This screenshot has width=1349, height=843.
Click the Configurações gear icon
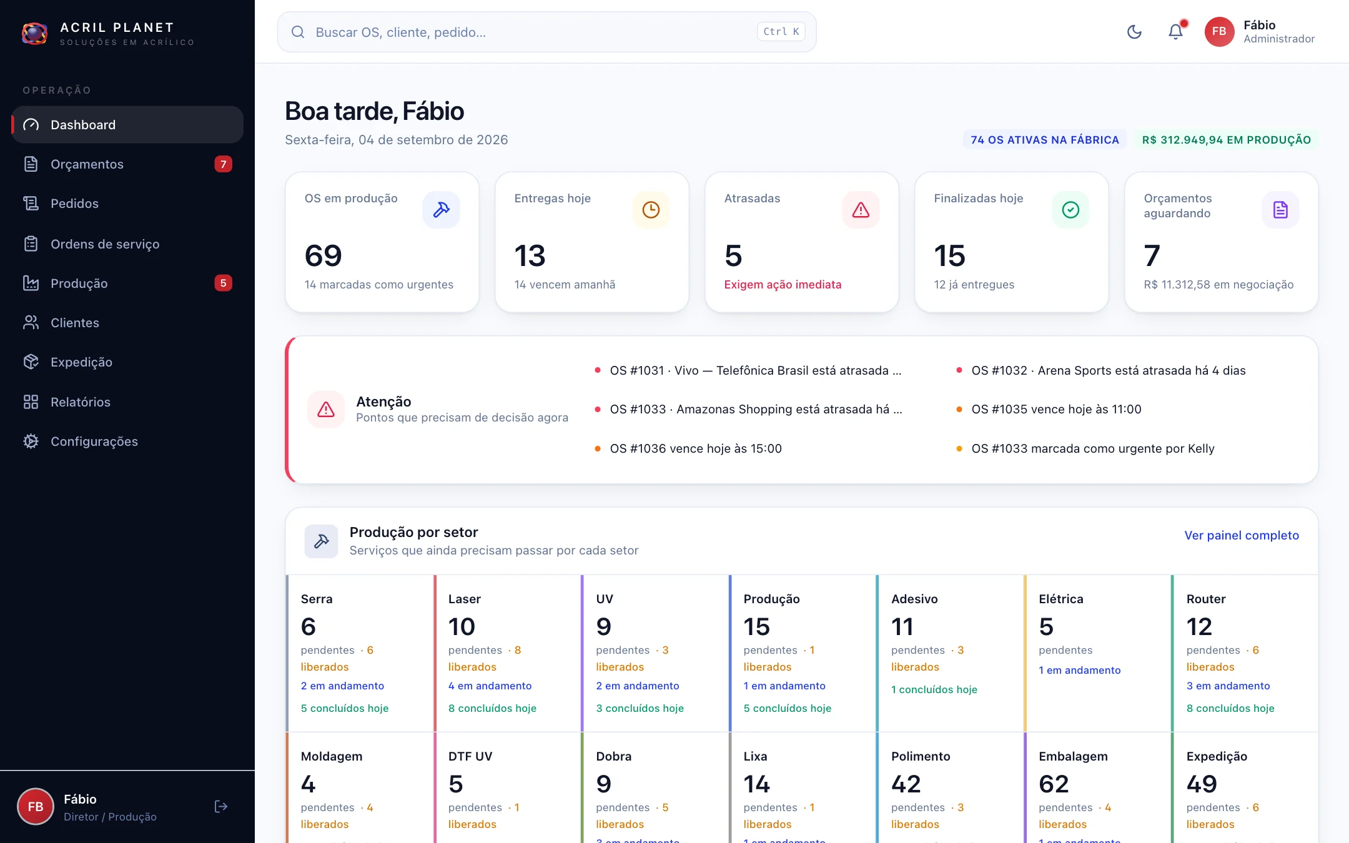pyautogui.click(x=31, y=441)
